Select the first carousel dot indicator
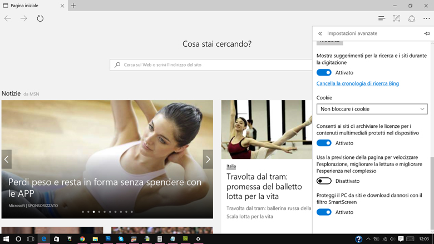This screenshot has height=244, width=434. point(83,212)
